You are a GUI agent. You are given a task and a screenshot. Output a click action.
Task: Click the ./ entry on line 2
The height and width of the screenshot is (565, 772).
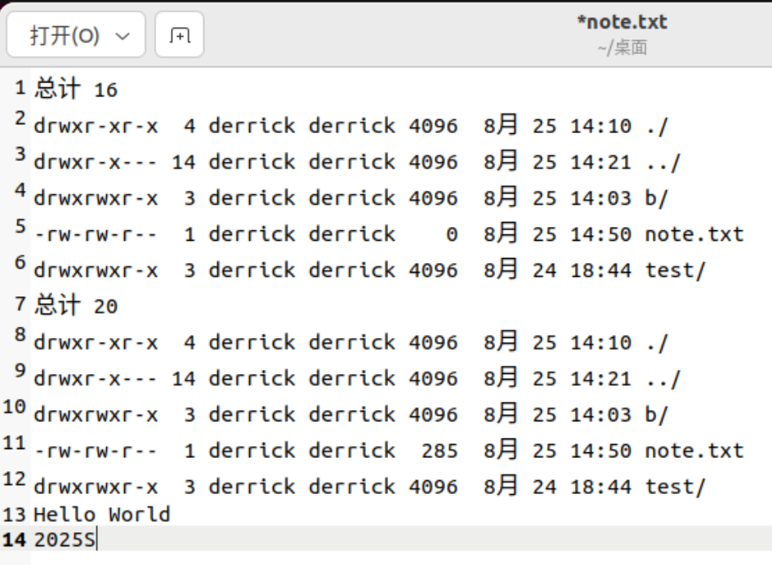pos(656,127)
